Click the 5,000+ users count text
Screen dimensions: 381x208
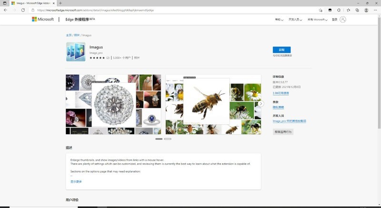(x=122, y=58)
